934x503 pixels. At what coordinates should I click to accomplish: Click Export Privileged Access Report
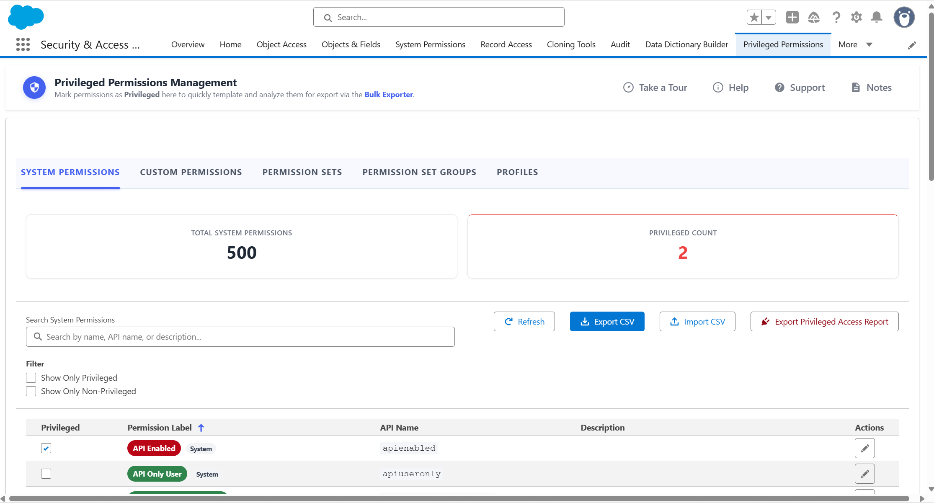click(x=824, y=322)
